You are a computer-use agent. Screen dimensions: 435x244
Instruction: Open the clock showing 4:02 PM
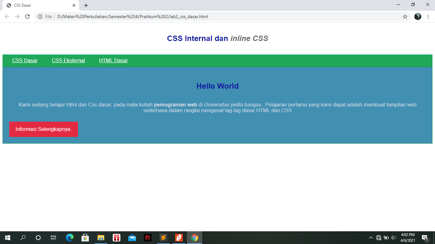[408, 238]
